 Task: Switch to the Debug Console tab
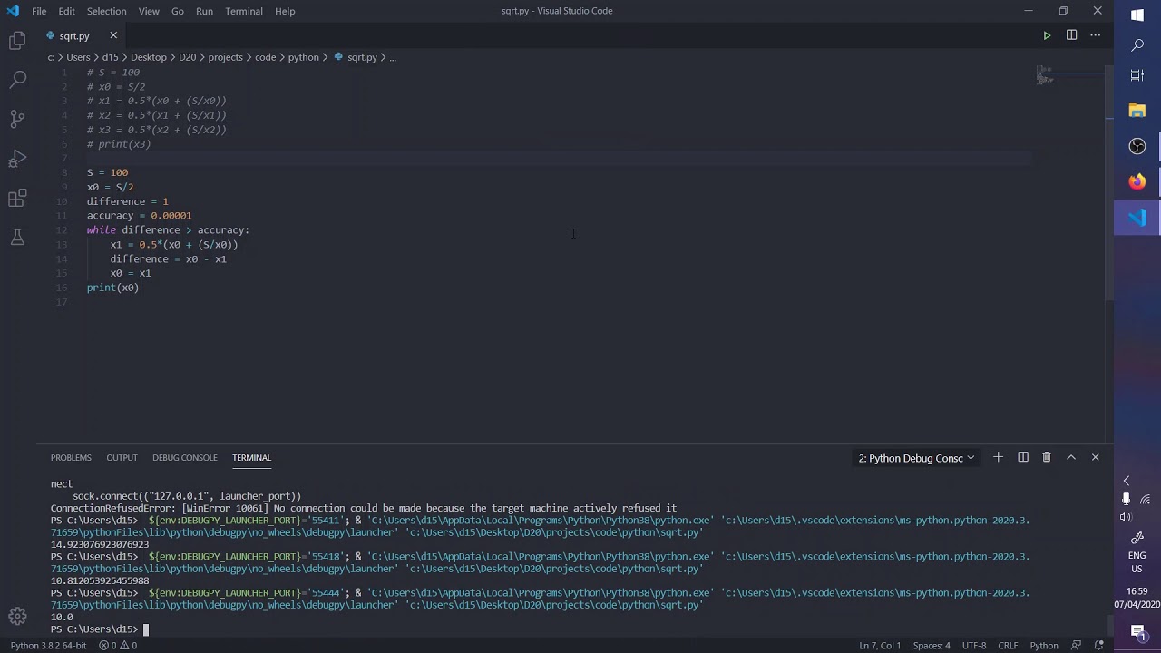[x=185, y=458]
